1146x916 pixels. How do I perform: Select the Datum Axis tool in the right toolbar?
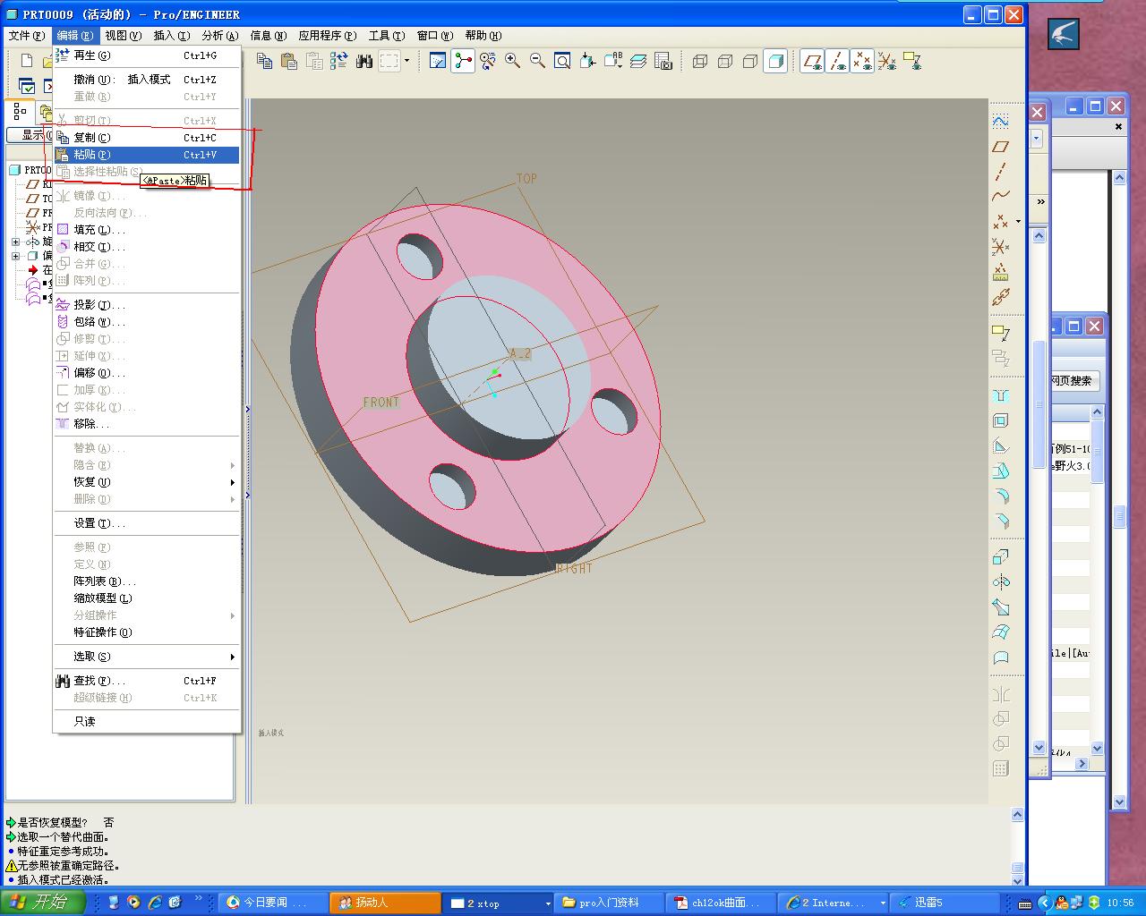click(1001, 171)
